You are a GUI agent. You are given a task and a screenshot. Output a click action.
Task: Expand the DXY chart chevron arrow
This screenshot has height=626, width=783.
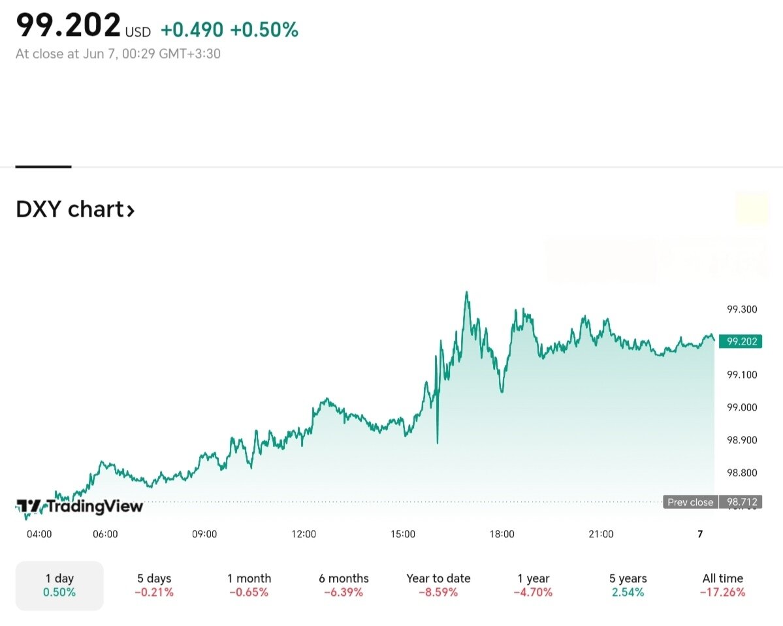[131, 211]
